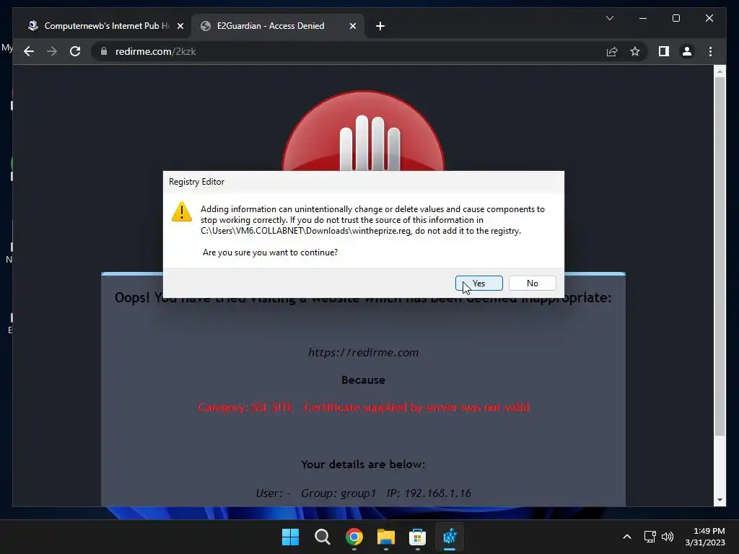Open volume control tray icon
This screenshot has width=739, height=554.
tap(668, 537)
